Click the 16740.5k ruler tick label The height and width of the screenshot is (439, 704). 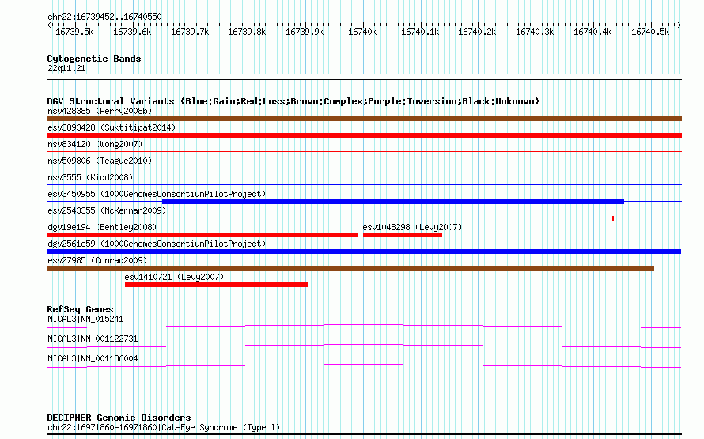pyautogui.click(x=650, y=32)
